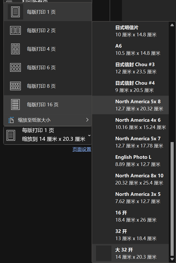
Task: Expand the 缩放至纸张大小 submenu arrow
Action: tap(87, 120)
